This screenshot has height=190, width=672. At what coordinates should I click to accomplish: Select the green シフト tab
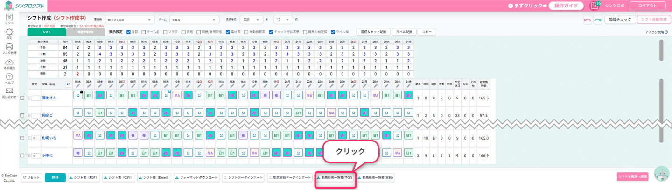[47, 32]
